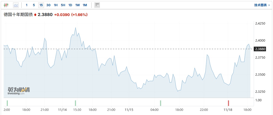Click the news overlay icon in toolbar
Screen dimensions: 273x115
pos(97,5)
